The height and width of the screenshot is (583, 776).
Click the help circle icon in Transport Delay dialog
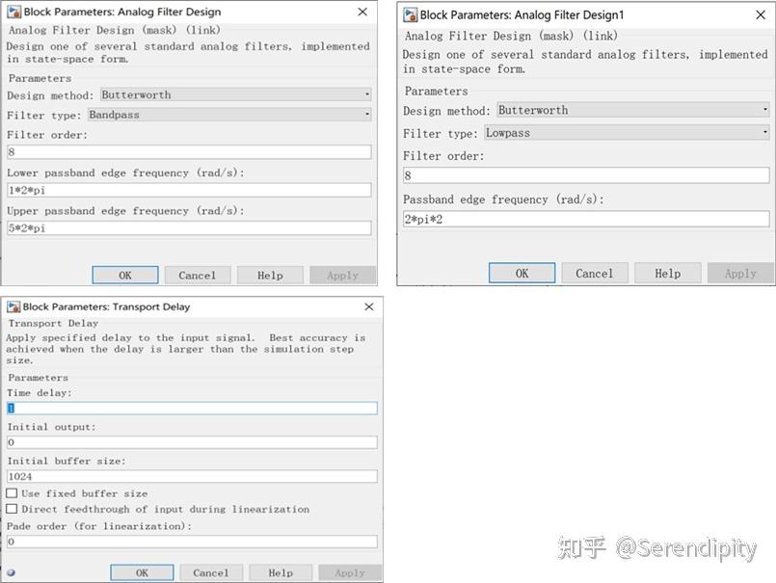(13, 571)
